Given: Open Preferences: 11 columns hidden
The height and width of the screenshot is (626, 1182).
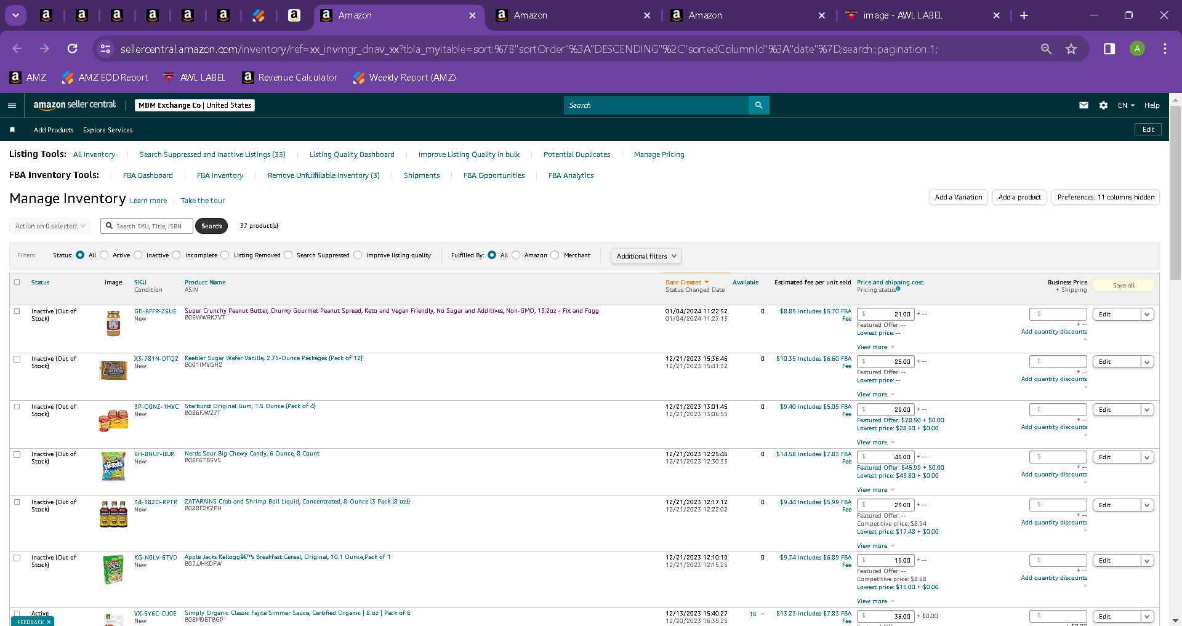Looking at the screenshot, I should coord(1106,197).
